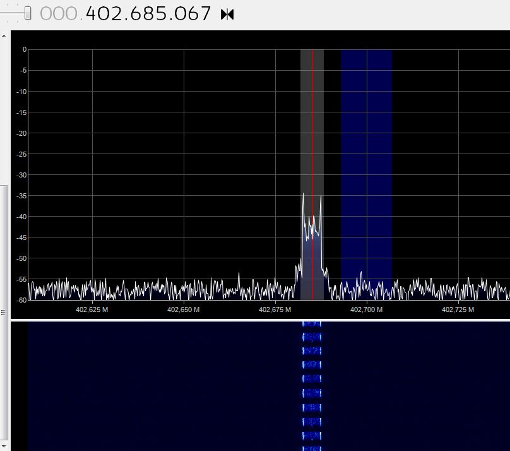Click the signal trace in the waterfall display
Screen dimensions: 510x451
tap(312, 386)
